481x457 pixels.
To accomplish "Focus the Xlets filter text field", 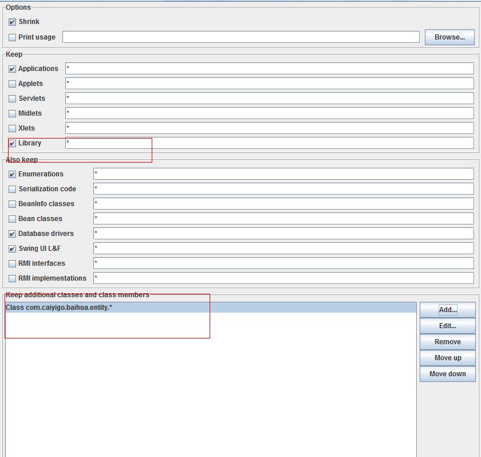I will pos(270,128).
